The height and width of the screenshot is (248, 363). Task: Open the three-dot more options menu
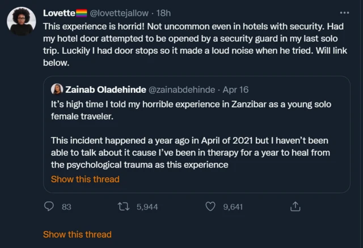344,12
